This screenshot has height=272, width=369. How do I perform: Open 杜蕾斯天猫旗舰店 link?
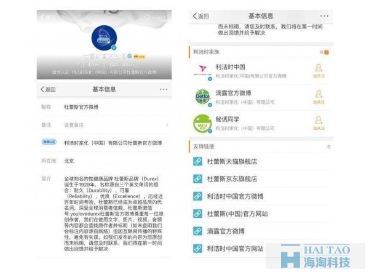pos(232,162)
